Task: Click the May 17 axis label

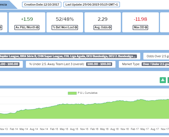Action: 144,129
